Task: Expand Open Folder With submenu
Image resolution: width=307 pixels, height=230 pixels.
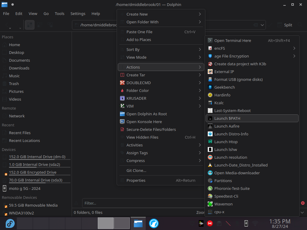Action: [161, 22]
